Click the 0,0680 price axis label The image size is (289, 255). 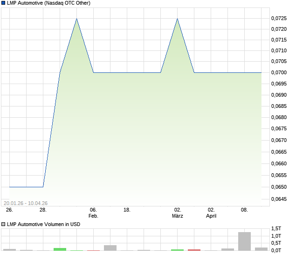point(279,117)
